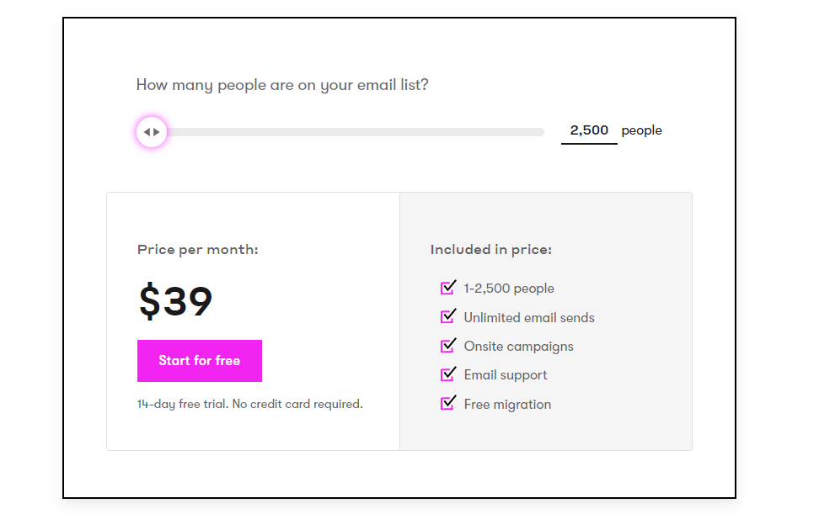
Task: Select the 'Price per month:' label
Action: click(197, 250)
